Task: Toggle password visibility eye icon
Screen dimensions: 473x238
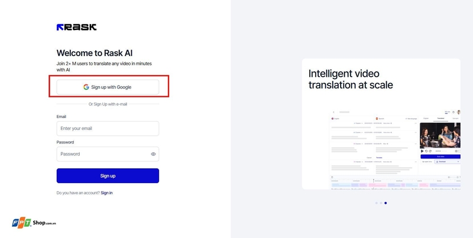Action: 153,154
